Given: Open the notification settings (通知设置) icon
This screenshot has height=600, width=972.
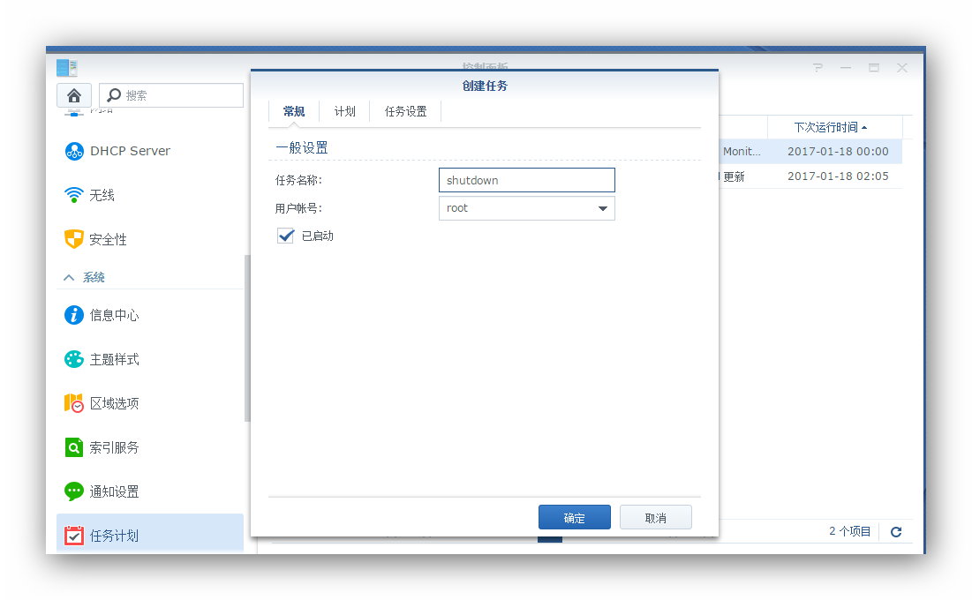Looking at the screenshot, I should pyautogui.click(x=74, y=491).
